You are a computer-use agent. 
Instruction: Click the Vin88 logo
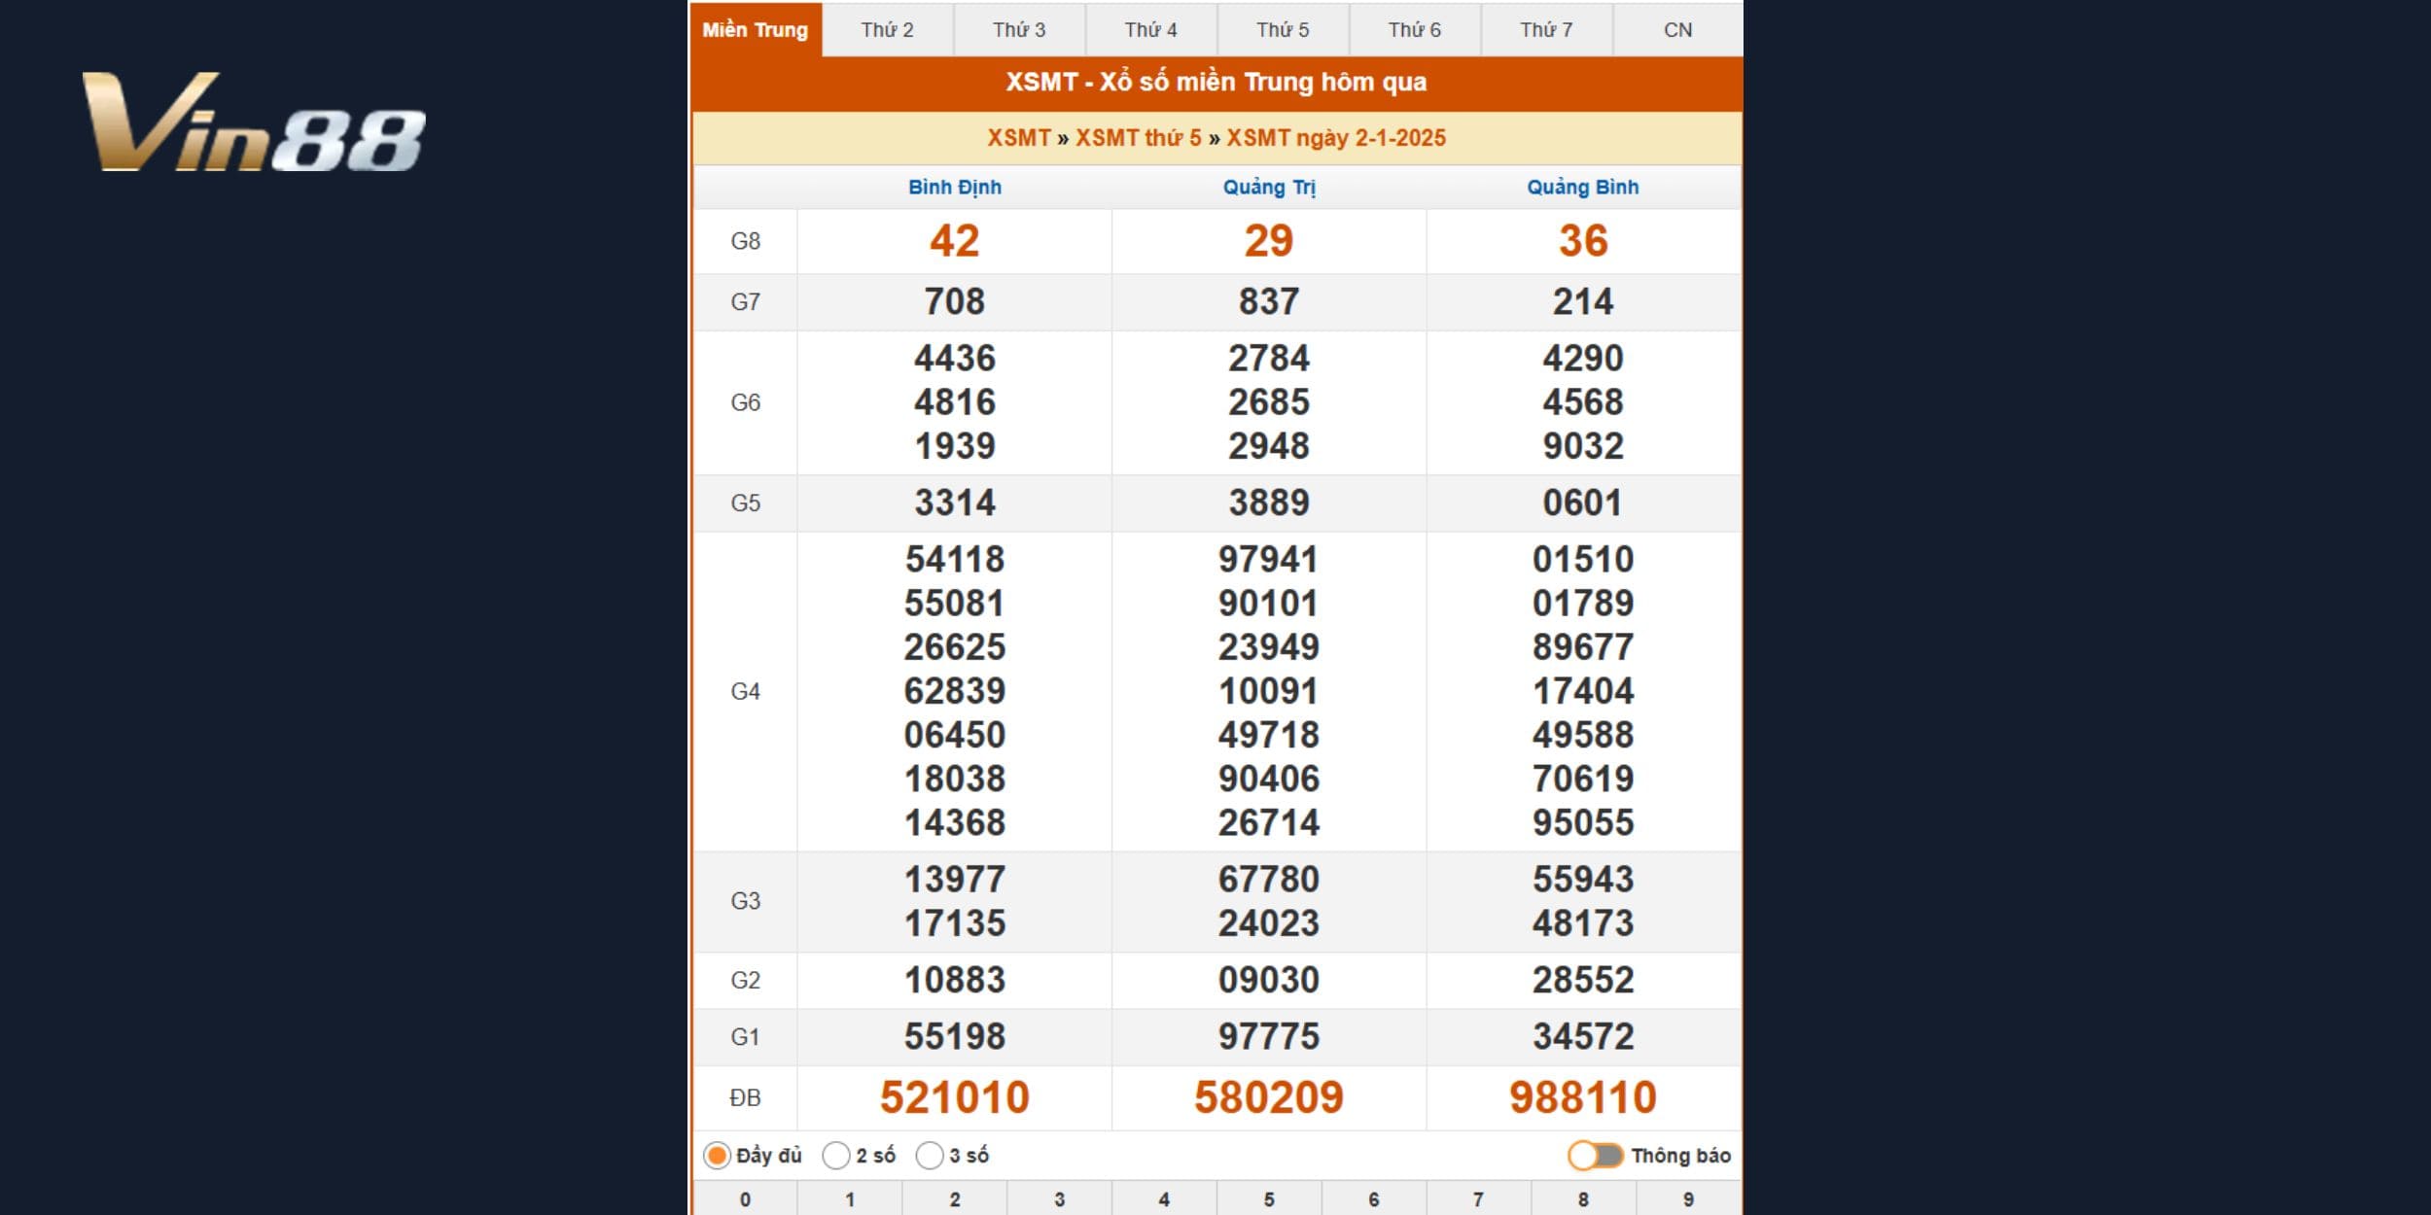(x=255, y=121)
